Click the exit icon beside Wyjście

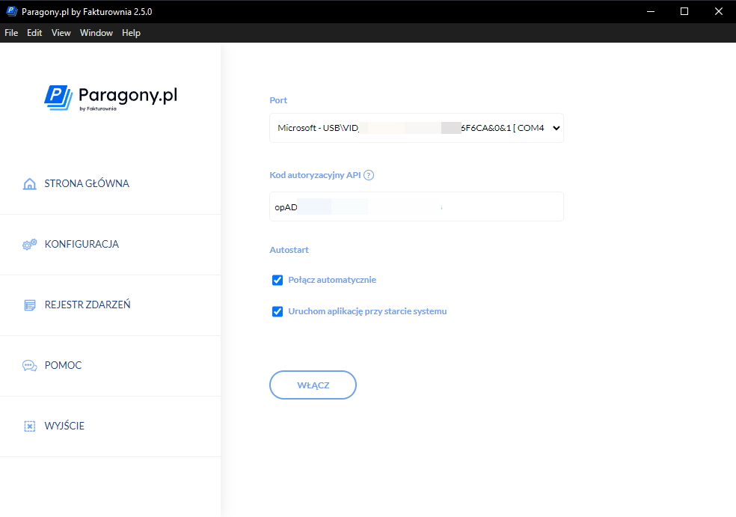click(30, 426)
